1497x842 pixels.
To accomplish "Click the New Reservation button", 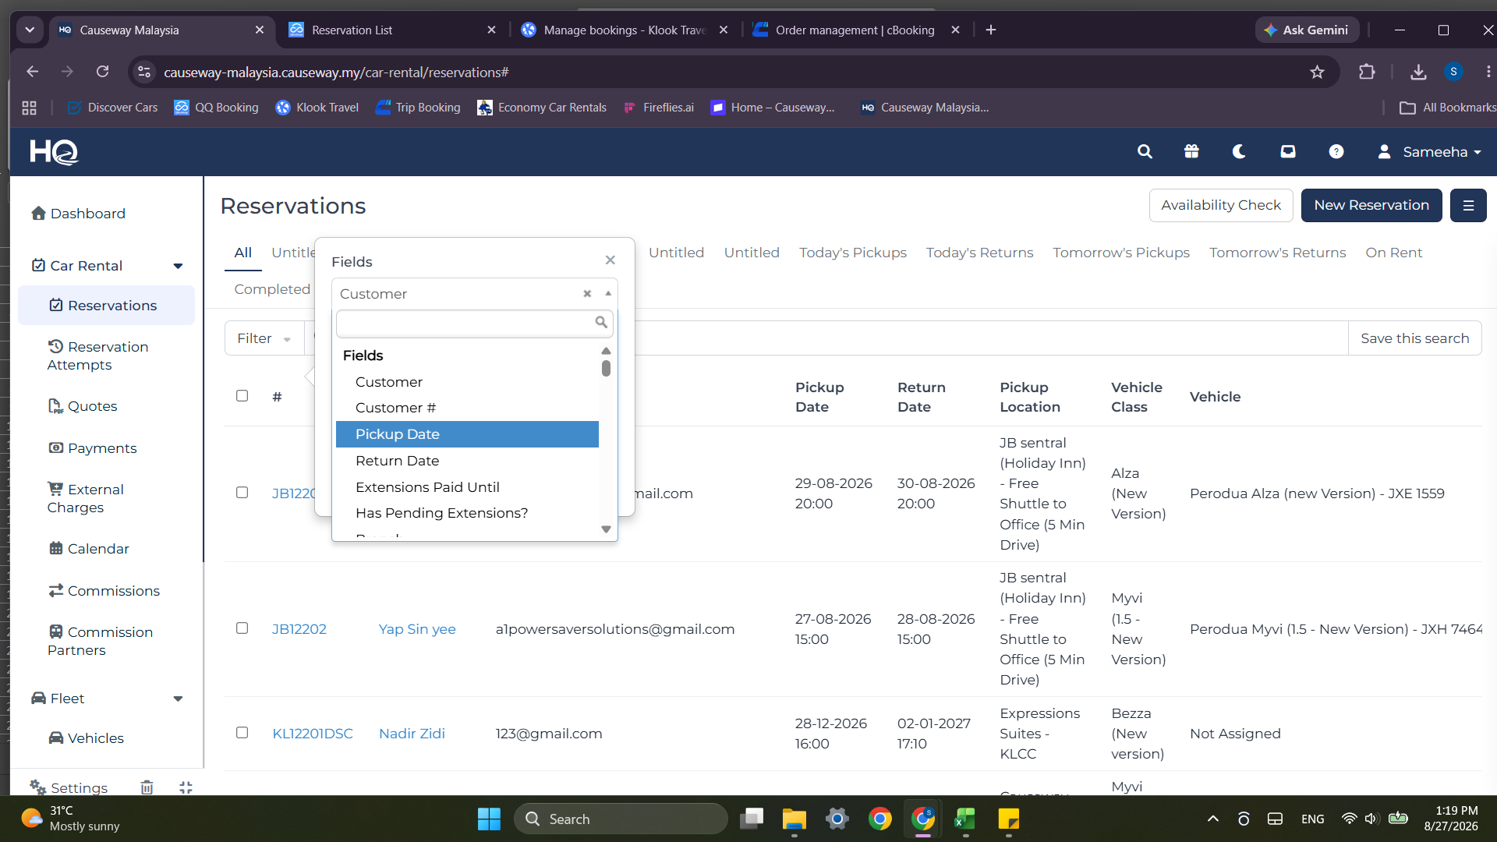I will coord(1371,206).
